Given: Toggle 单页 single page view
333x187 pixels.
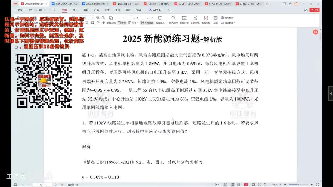Looking at the screenshot, I should tap(122, 23).
